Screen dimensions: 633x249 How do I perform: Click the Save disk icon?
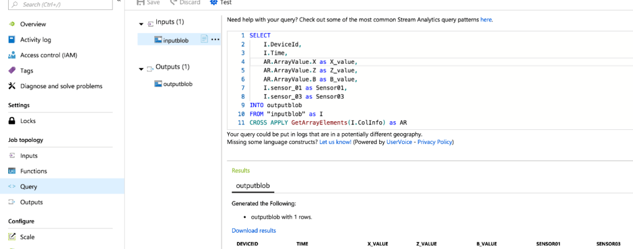[x=141, y=2]
